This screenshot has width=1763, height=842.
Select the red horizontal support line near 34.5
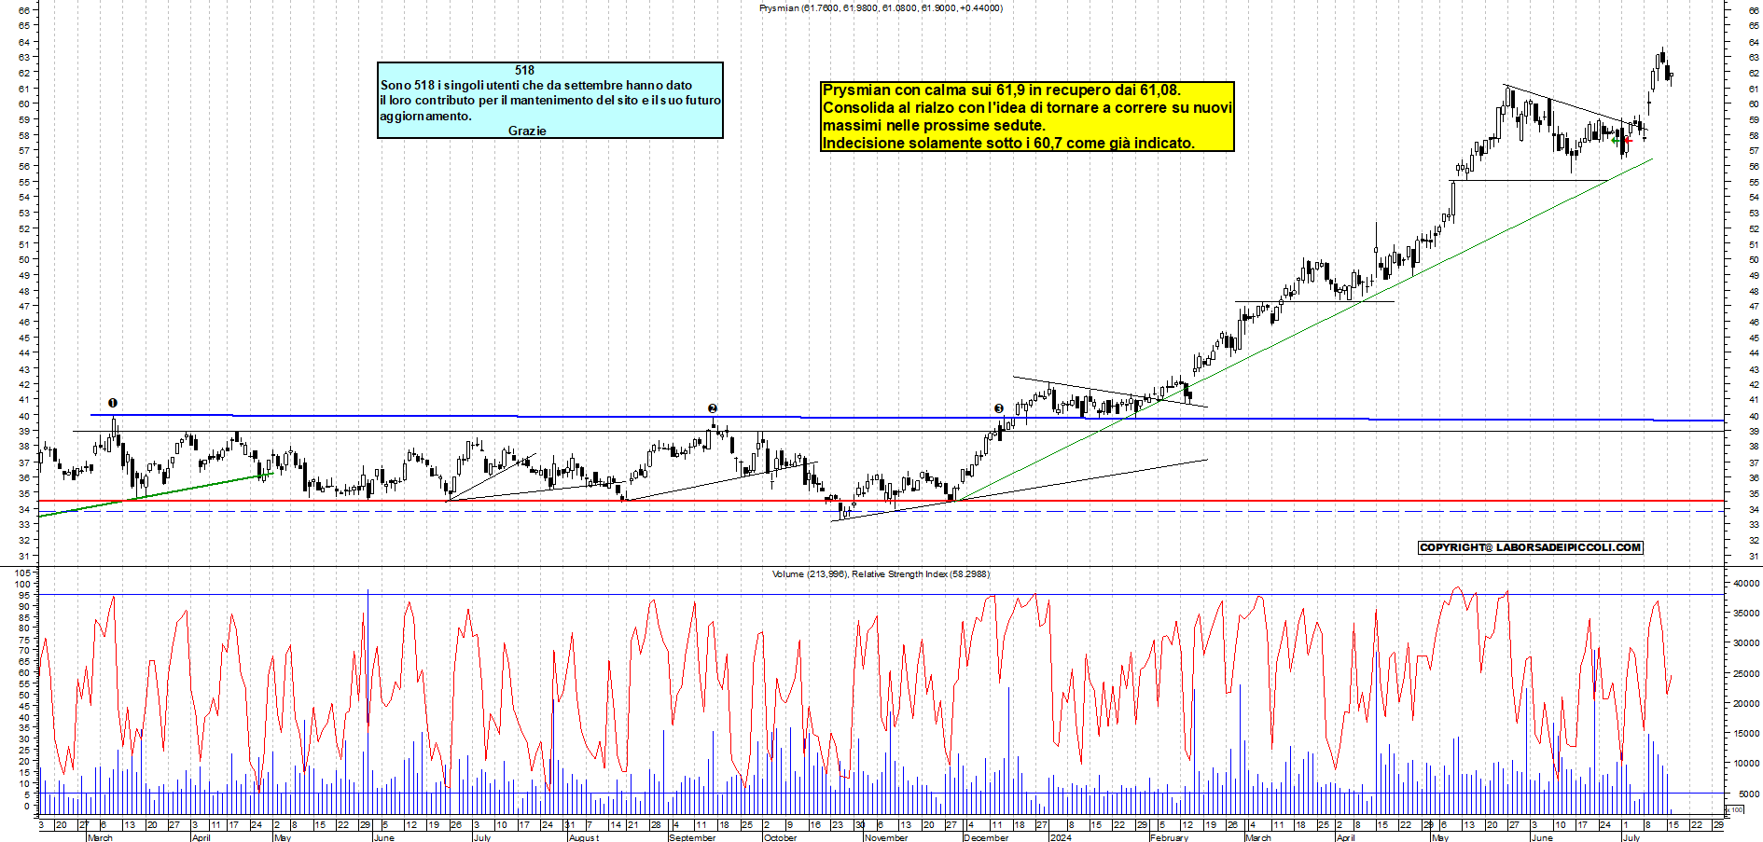click(x=881, y=502)
